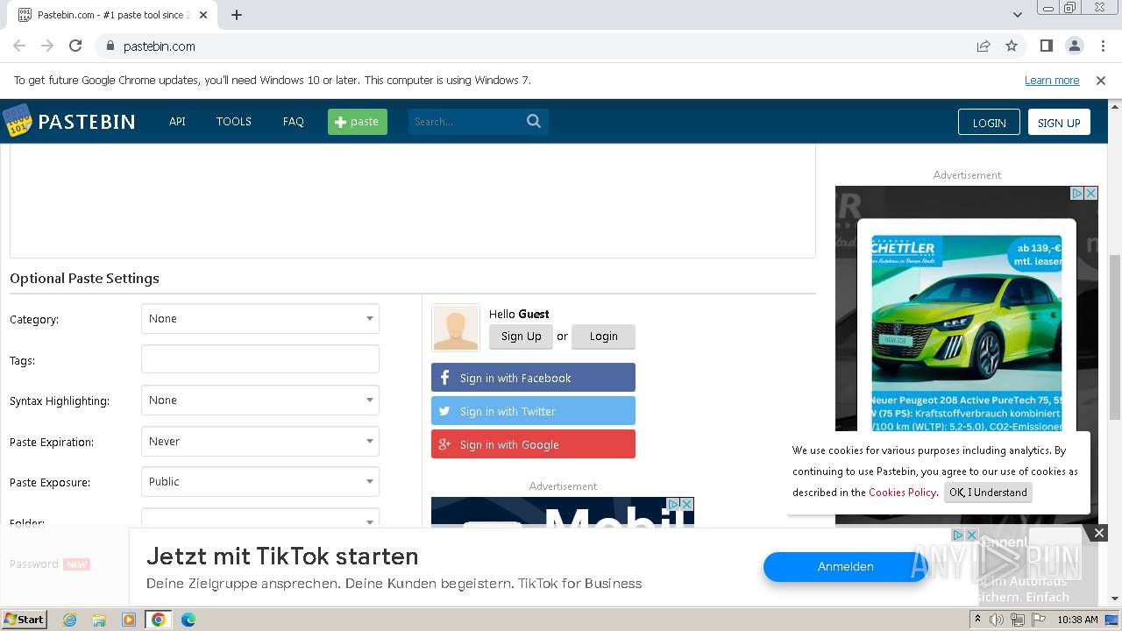Expand the Folder dropdown
1122x631 pixels.
click(x=260, y=518)
